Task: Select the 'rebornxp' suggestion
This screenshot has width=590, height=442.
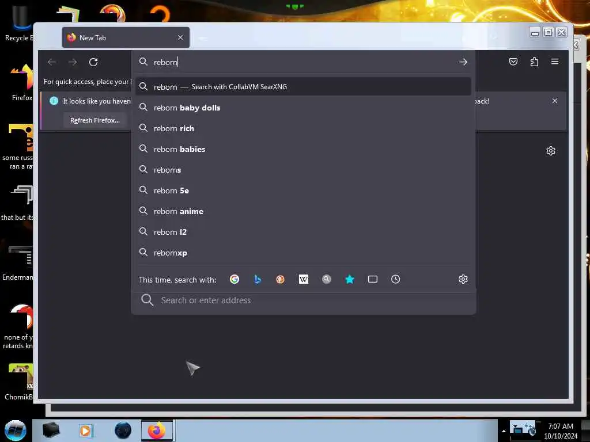Action: click(303, 253)
